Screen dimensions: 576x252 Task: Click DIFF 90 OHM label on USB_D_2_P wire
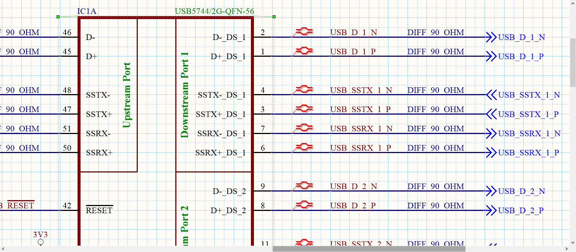point(436,205)
